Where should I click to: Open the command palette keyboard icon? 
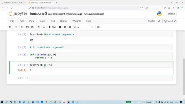[98, 27]
